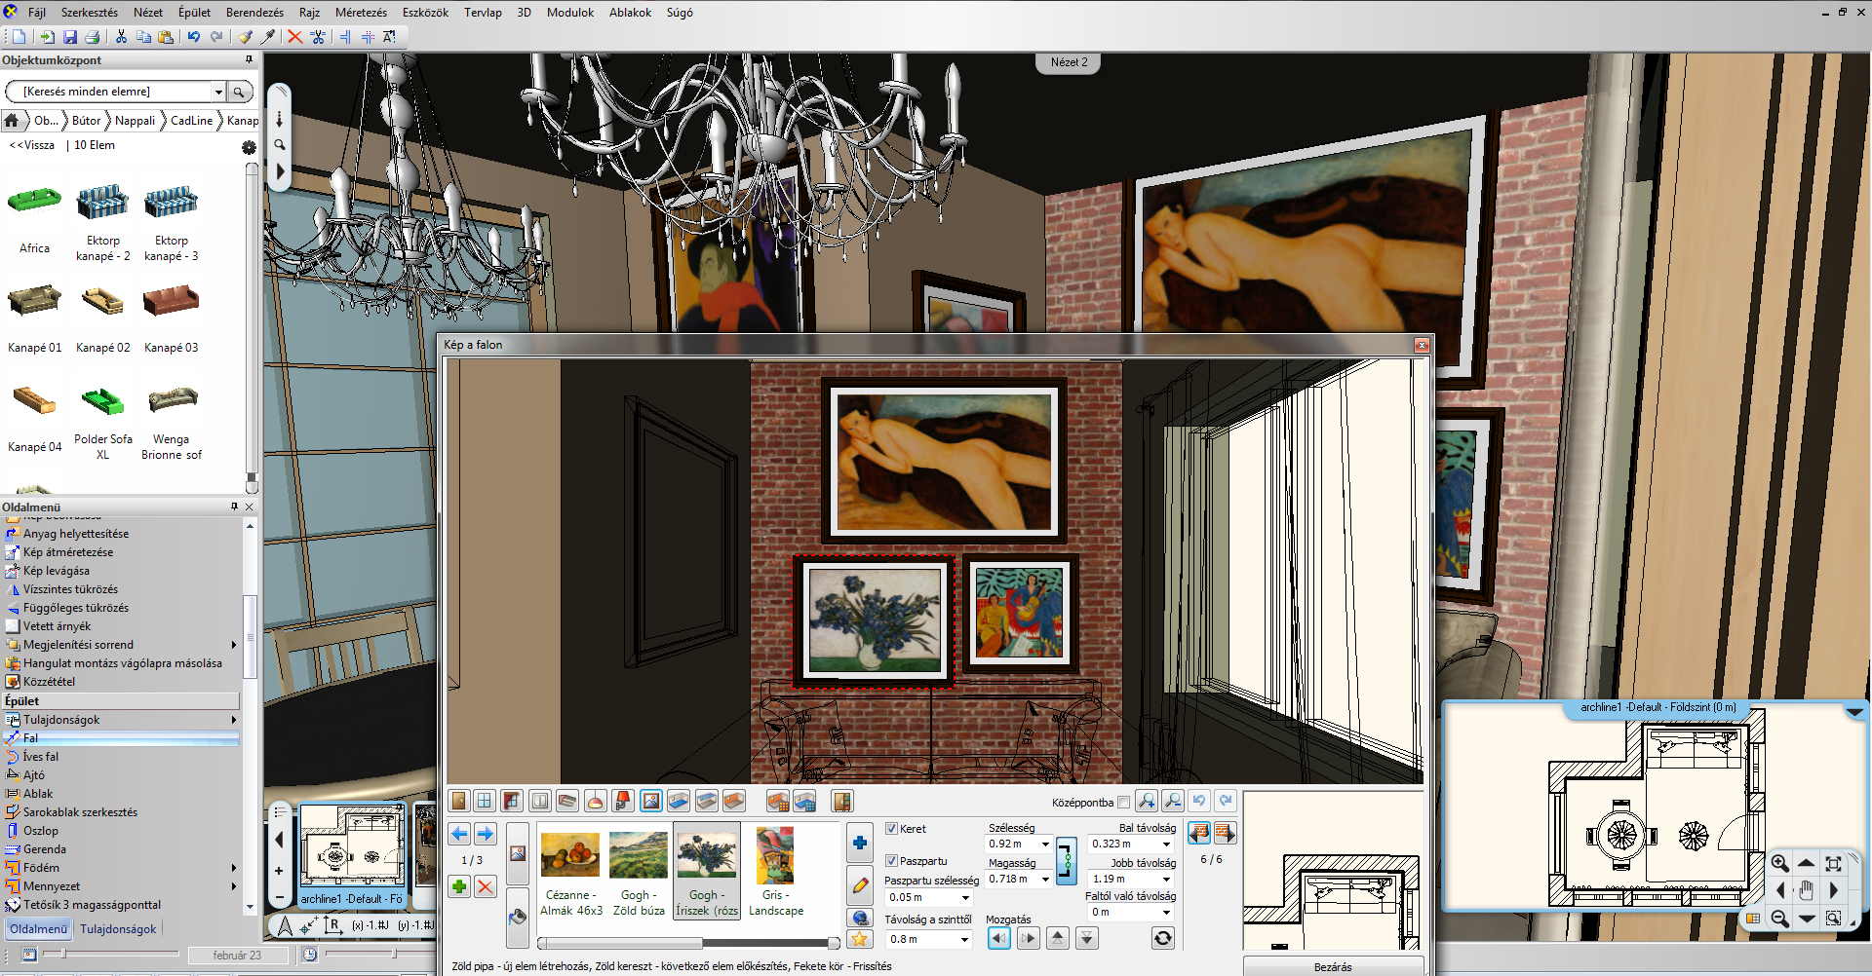Select the hanging lamp icon in dialog toolbar
The height and width of the screenshot is (976, 1872).
[595, 801]
